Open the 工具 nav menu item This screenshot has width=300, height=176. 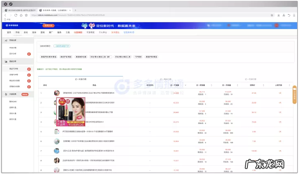click(68, 33)
